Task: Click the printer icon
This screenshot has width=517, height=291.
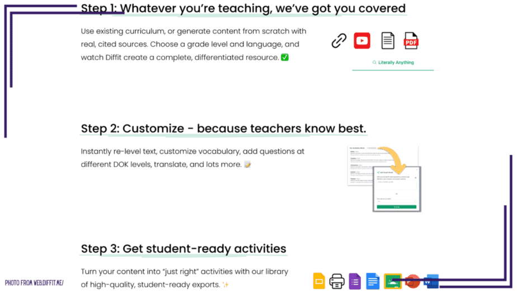Action: [x=337, y=282]
